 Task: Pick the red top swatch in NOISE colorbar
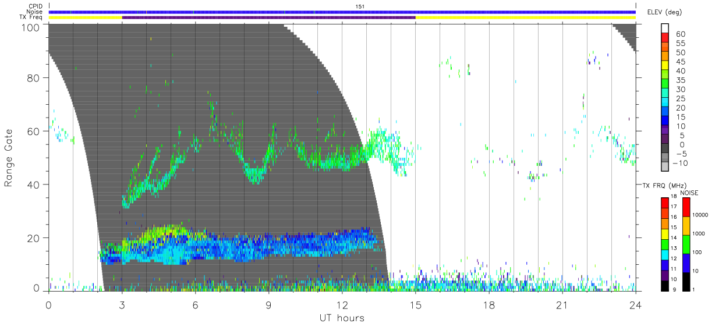686,207
